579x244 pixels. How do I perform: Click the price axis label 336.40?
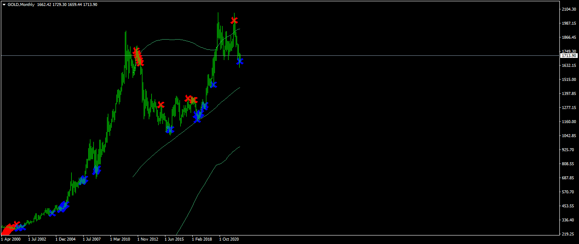coord(568,220)
